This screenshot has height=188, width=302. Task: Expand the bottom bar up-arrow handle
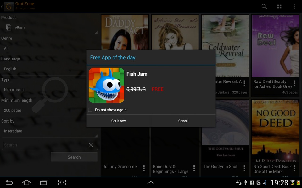(x=151, y=182)
